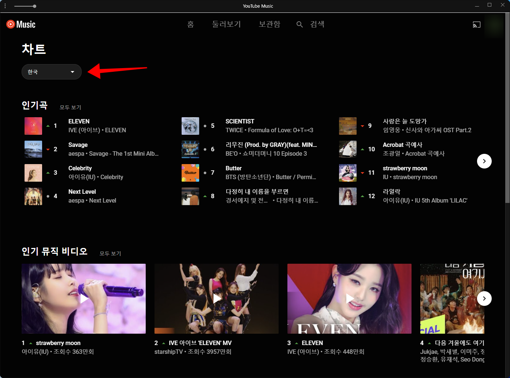Open the app menu three-dot icon

[x=5, y=6]
